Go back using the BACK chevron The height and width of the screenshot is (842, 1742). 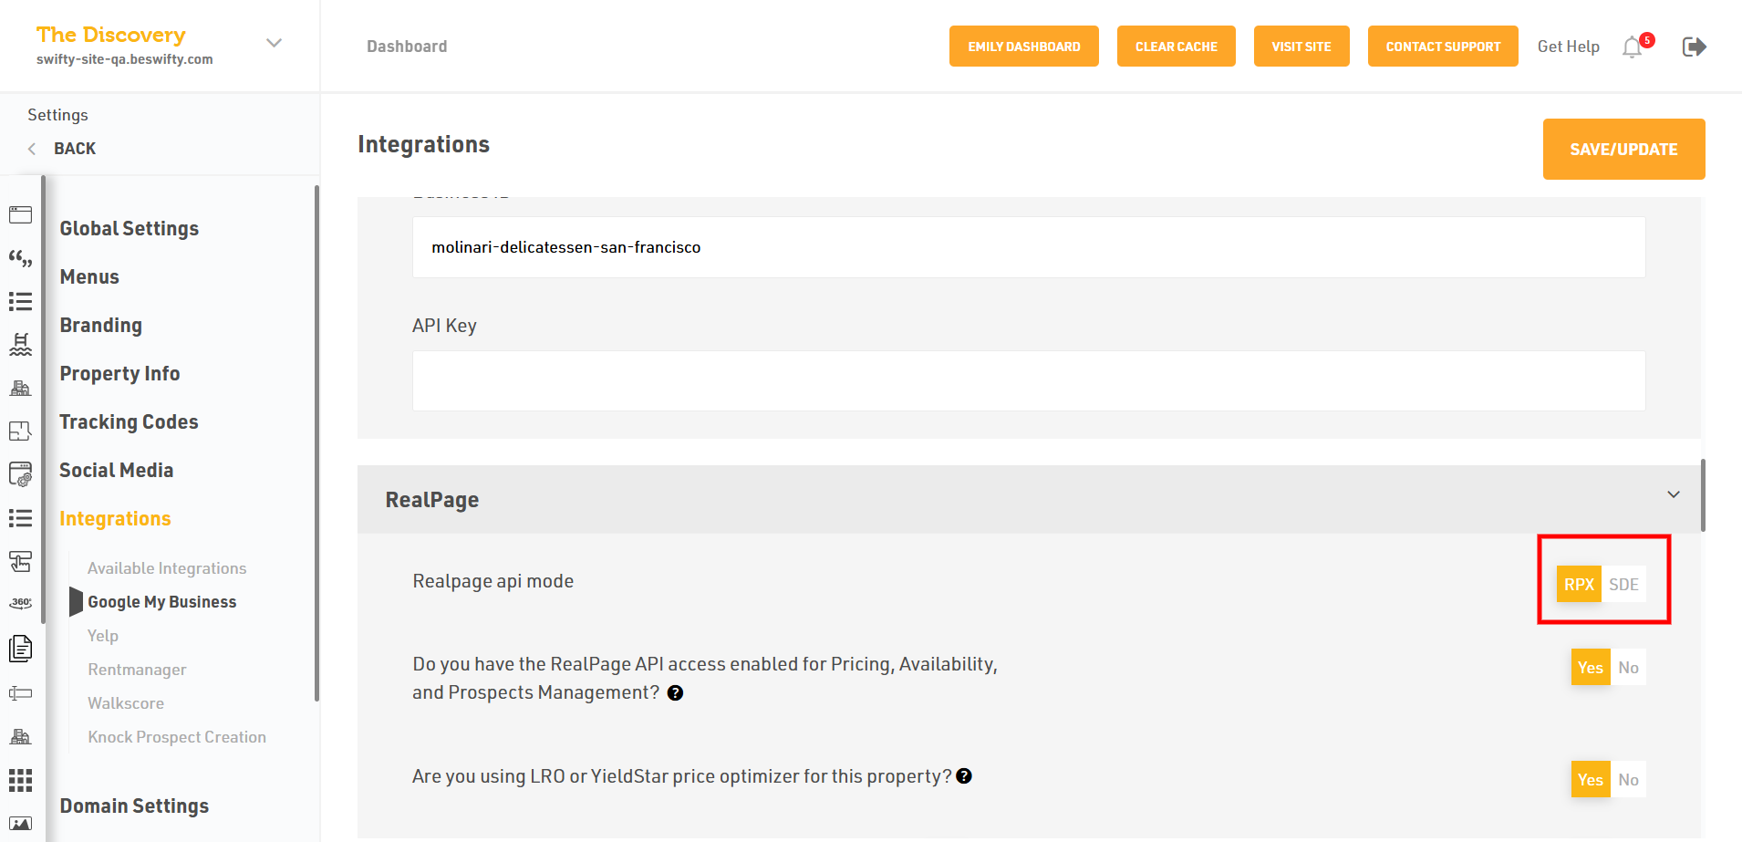(33, 149)
